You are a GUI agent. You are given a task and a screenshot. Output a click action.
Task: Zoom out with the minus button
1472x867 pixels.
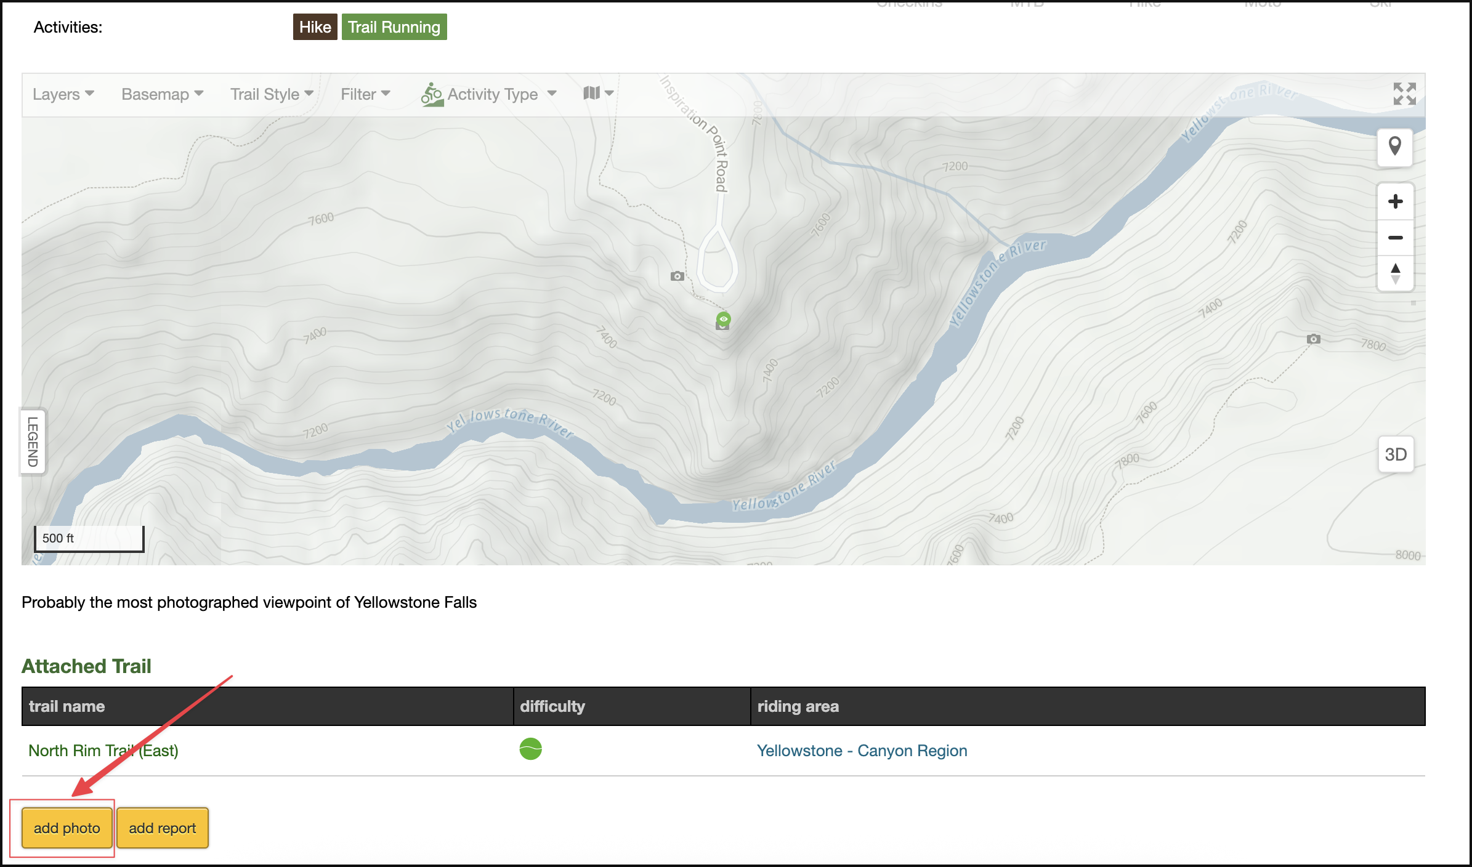[1395, 238]
